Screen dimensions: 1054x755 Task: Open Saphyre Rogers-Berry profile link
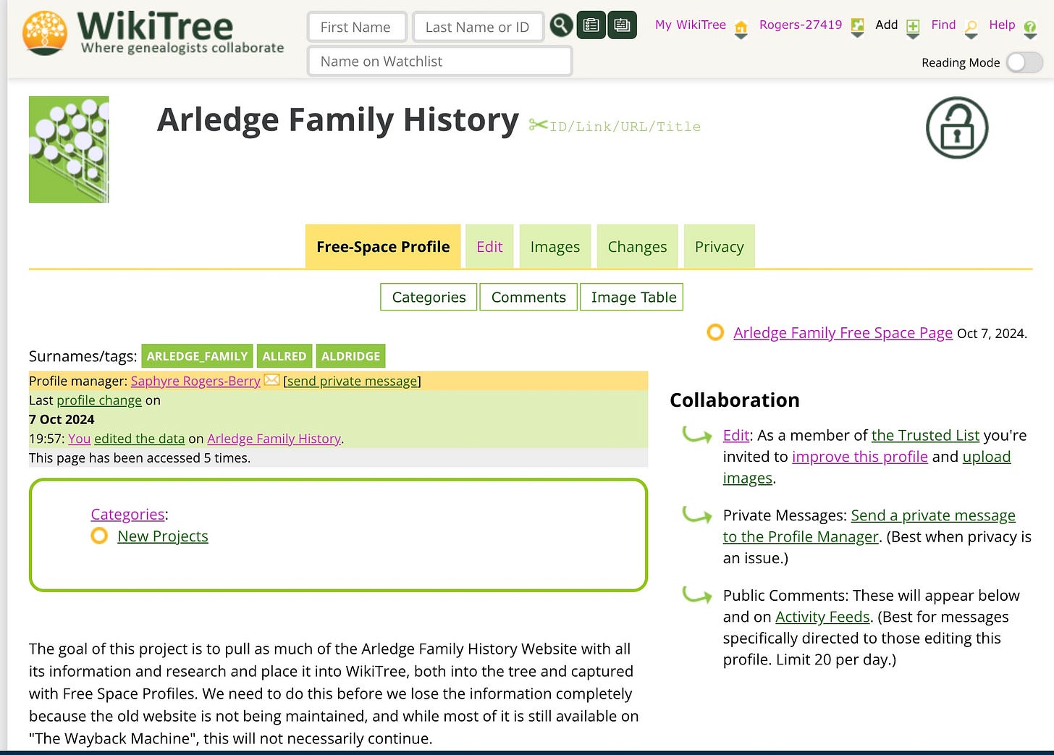coord(195,381)
